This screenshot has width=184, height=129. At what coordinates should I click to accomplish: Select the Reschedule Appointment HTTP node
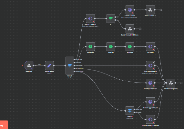[150, 119]
